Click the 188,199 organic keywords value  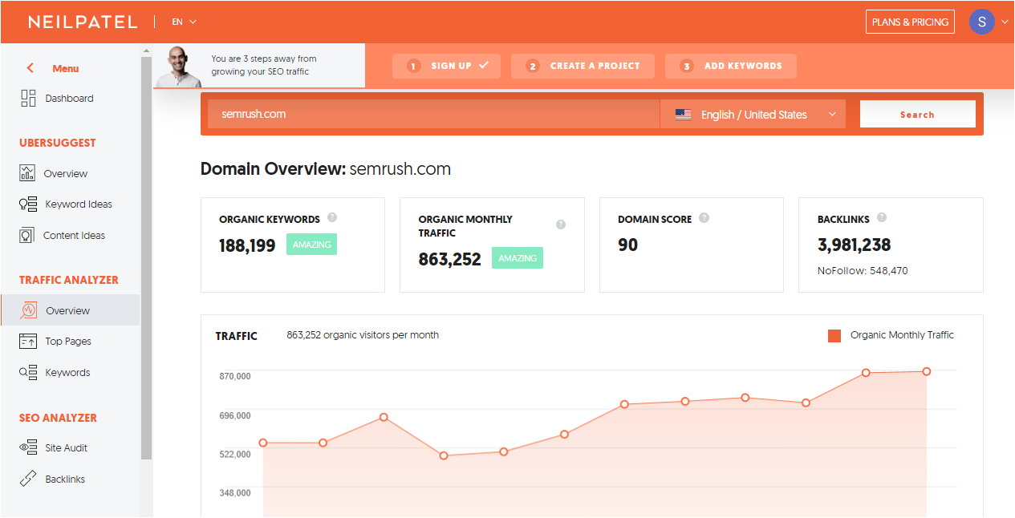point(247,245)
